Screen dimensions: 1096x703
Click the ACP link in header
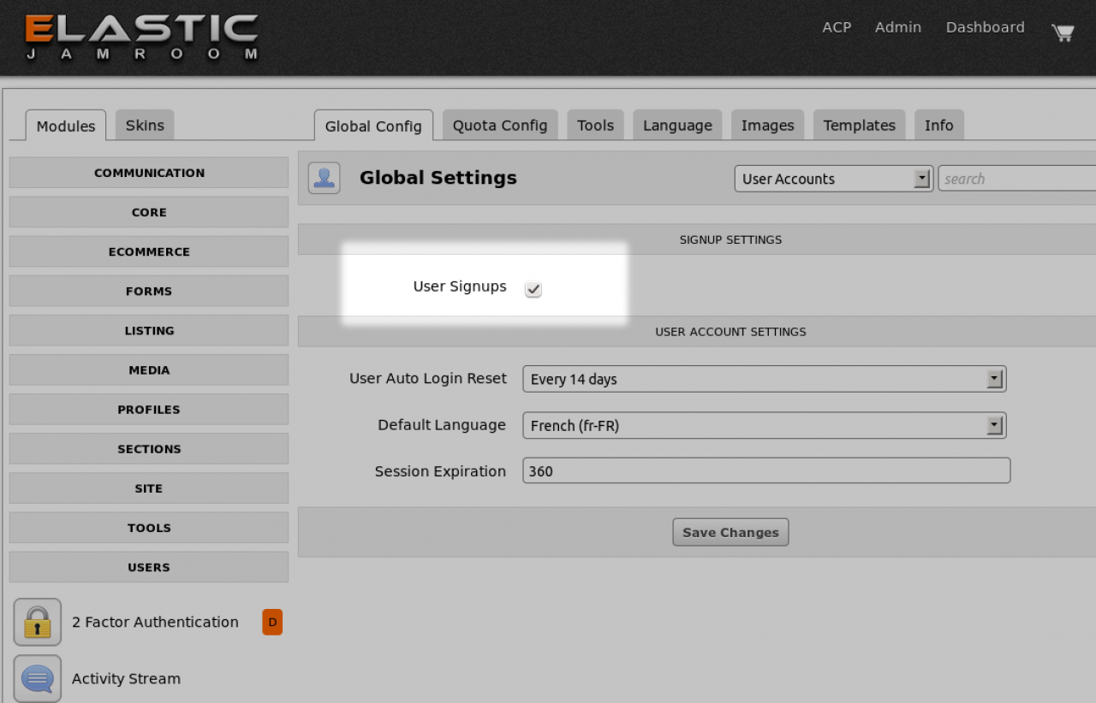(837, 27)
